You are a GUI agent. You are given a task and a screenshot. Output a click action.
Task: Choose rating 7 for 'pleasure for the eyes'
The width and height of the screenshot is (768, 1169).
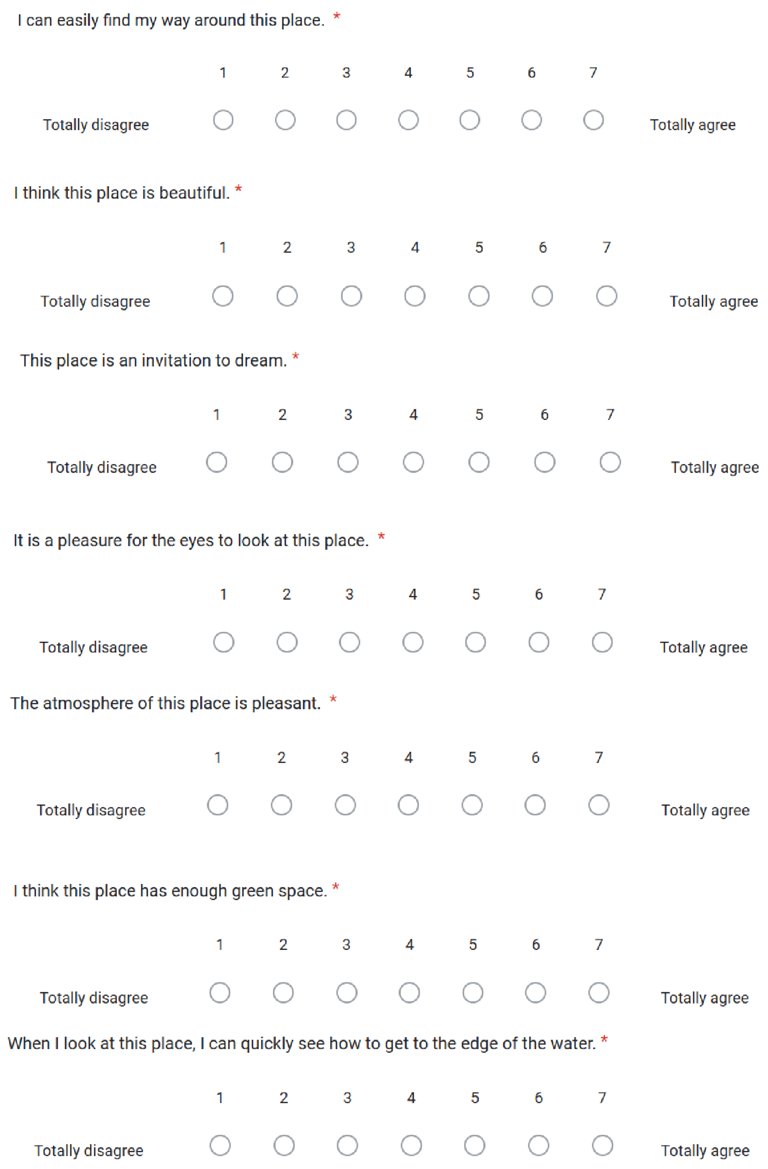click(x=602, y=642)
